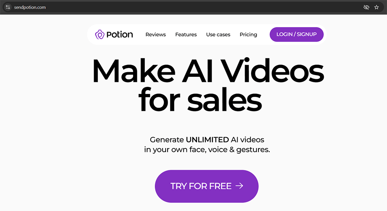The image size is (387, 211).
Task: Select the Use cases nav link
Action: click(x=218, y=34)
